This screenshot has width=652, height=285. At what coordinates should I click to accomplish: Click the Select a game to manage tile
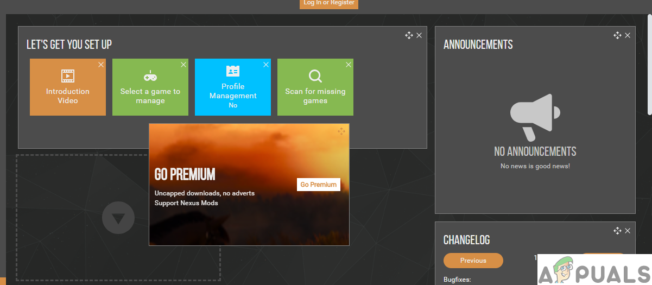point(150,87)
